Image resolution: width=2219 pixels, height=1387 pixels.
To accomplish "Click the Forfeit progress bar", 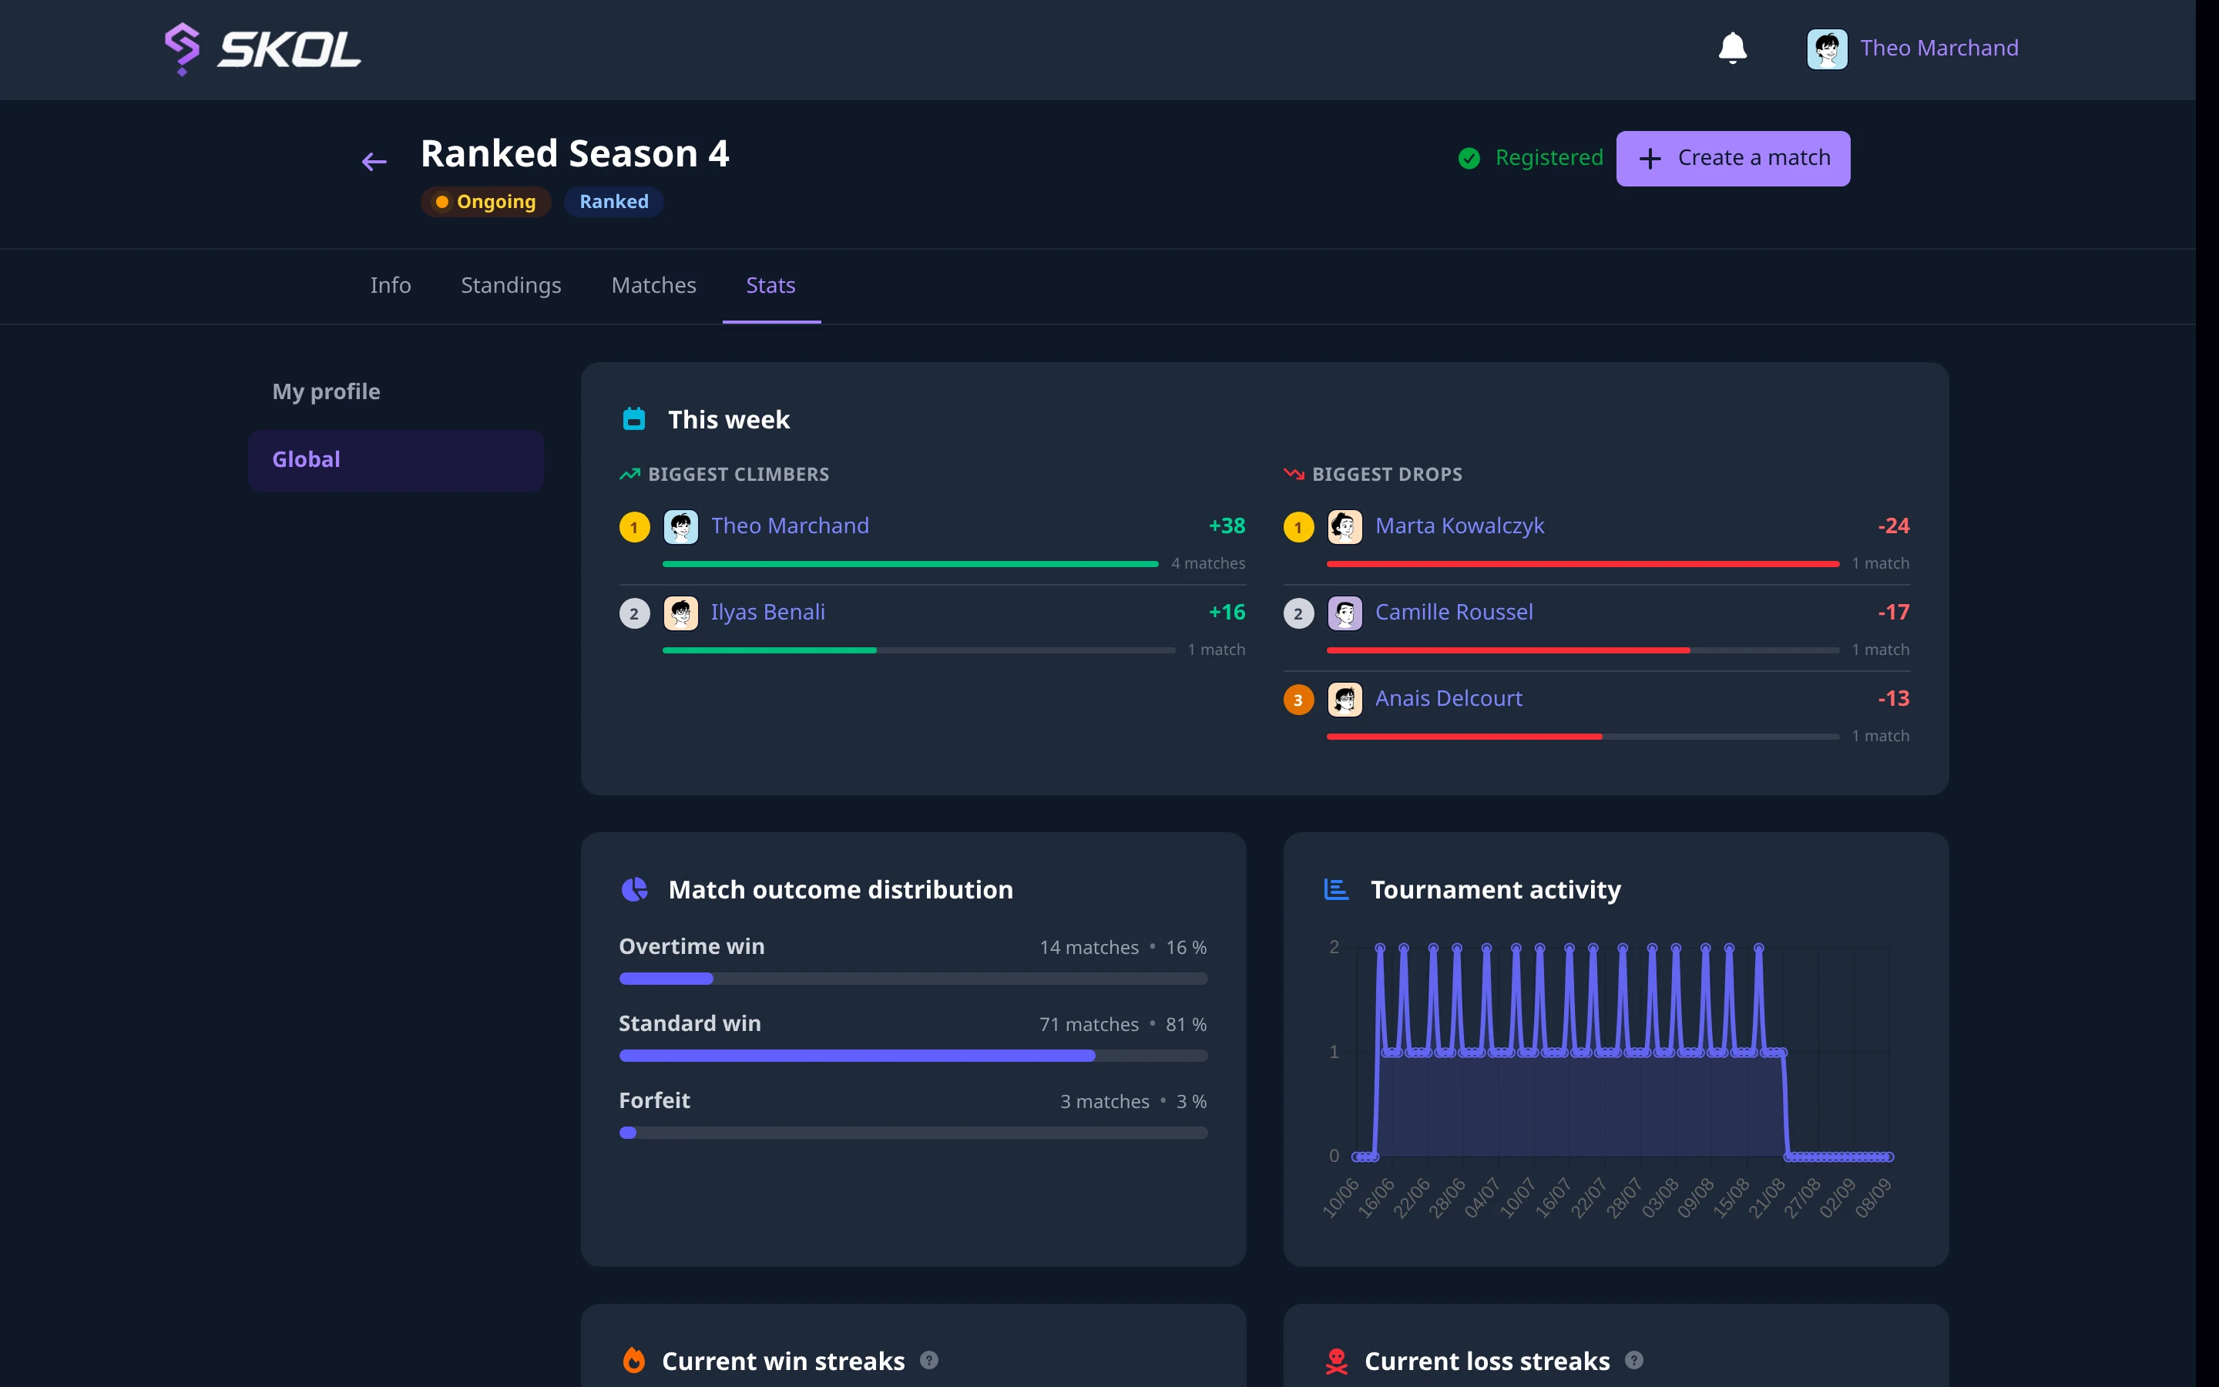I will pos(913,1133).
